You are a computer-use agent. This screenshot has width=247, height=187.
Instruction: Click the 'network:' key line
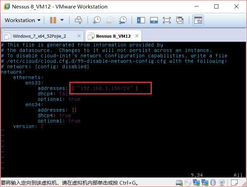(13, 72)
